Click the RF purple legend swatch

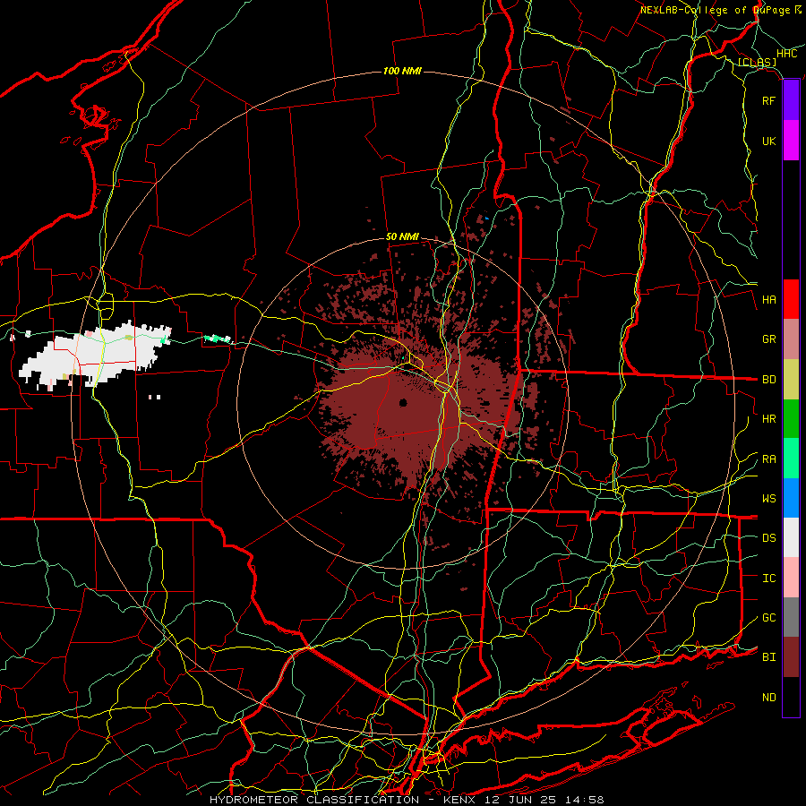[791, 100]
